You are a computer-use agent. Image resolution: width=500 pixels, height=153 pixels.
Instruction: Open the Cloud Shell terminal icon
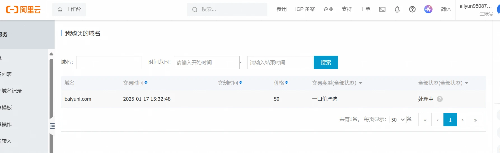click(x=382, y=9)
